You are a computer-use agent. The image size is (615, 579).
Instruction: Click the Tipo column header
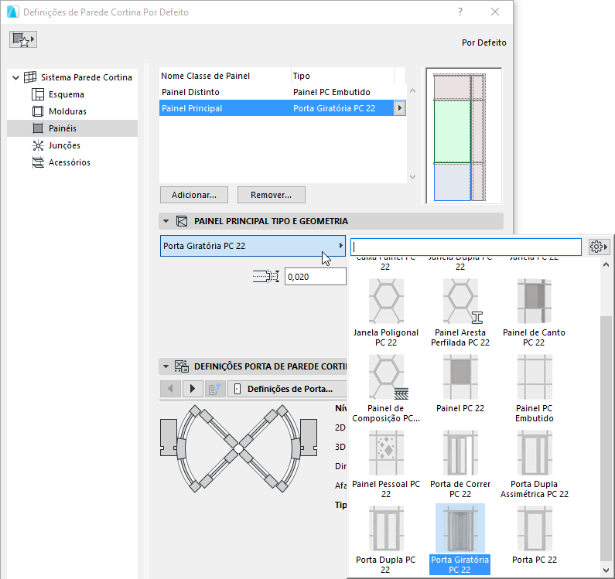[343, 76]
